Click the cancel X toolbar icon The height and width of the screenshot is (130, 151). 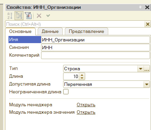39,16
